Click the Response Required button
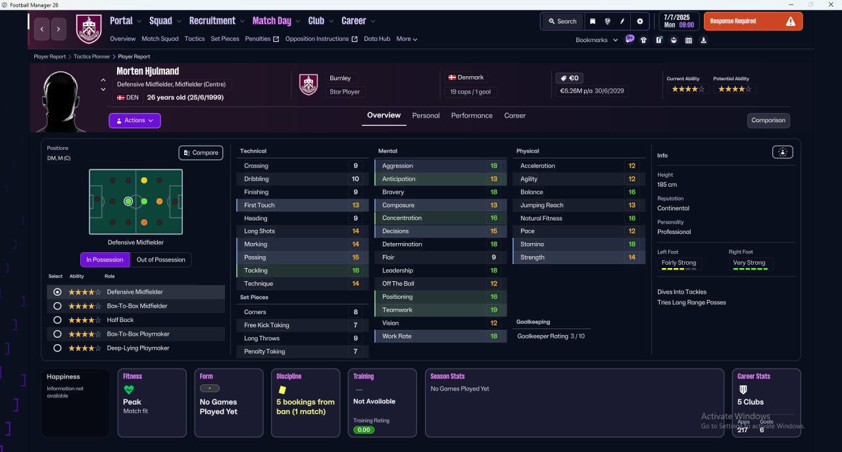Screen dimensions: 842x452 click(753, 21)
